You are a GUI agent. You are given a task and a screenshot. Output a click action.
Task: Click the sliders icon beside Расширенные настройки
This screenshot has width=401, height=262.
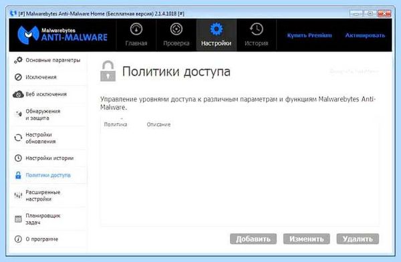point(18,195)
